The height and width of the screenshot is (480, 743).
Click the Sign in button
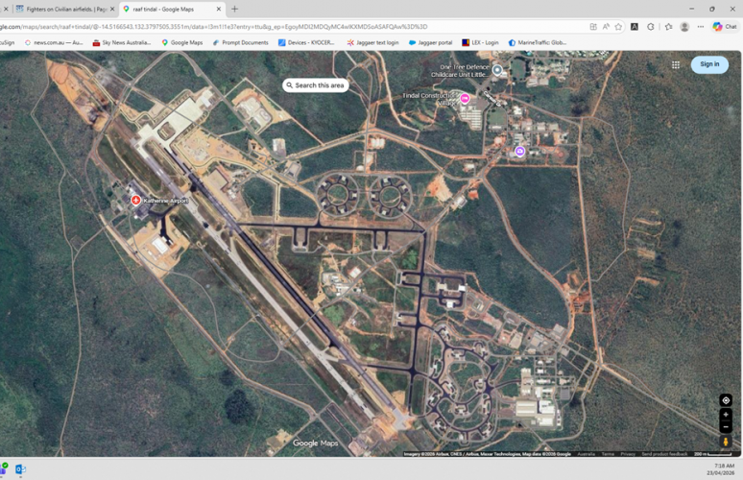click(709, 64)
